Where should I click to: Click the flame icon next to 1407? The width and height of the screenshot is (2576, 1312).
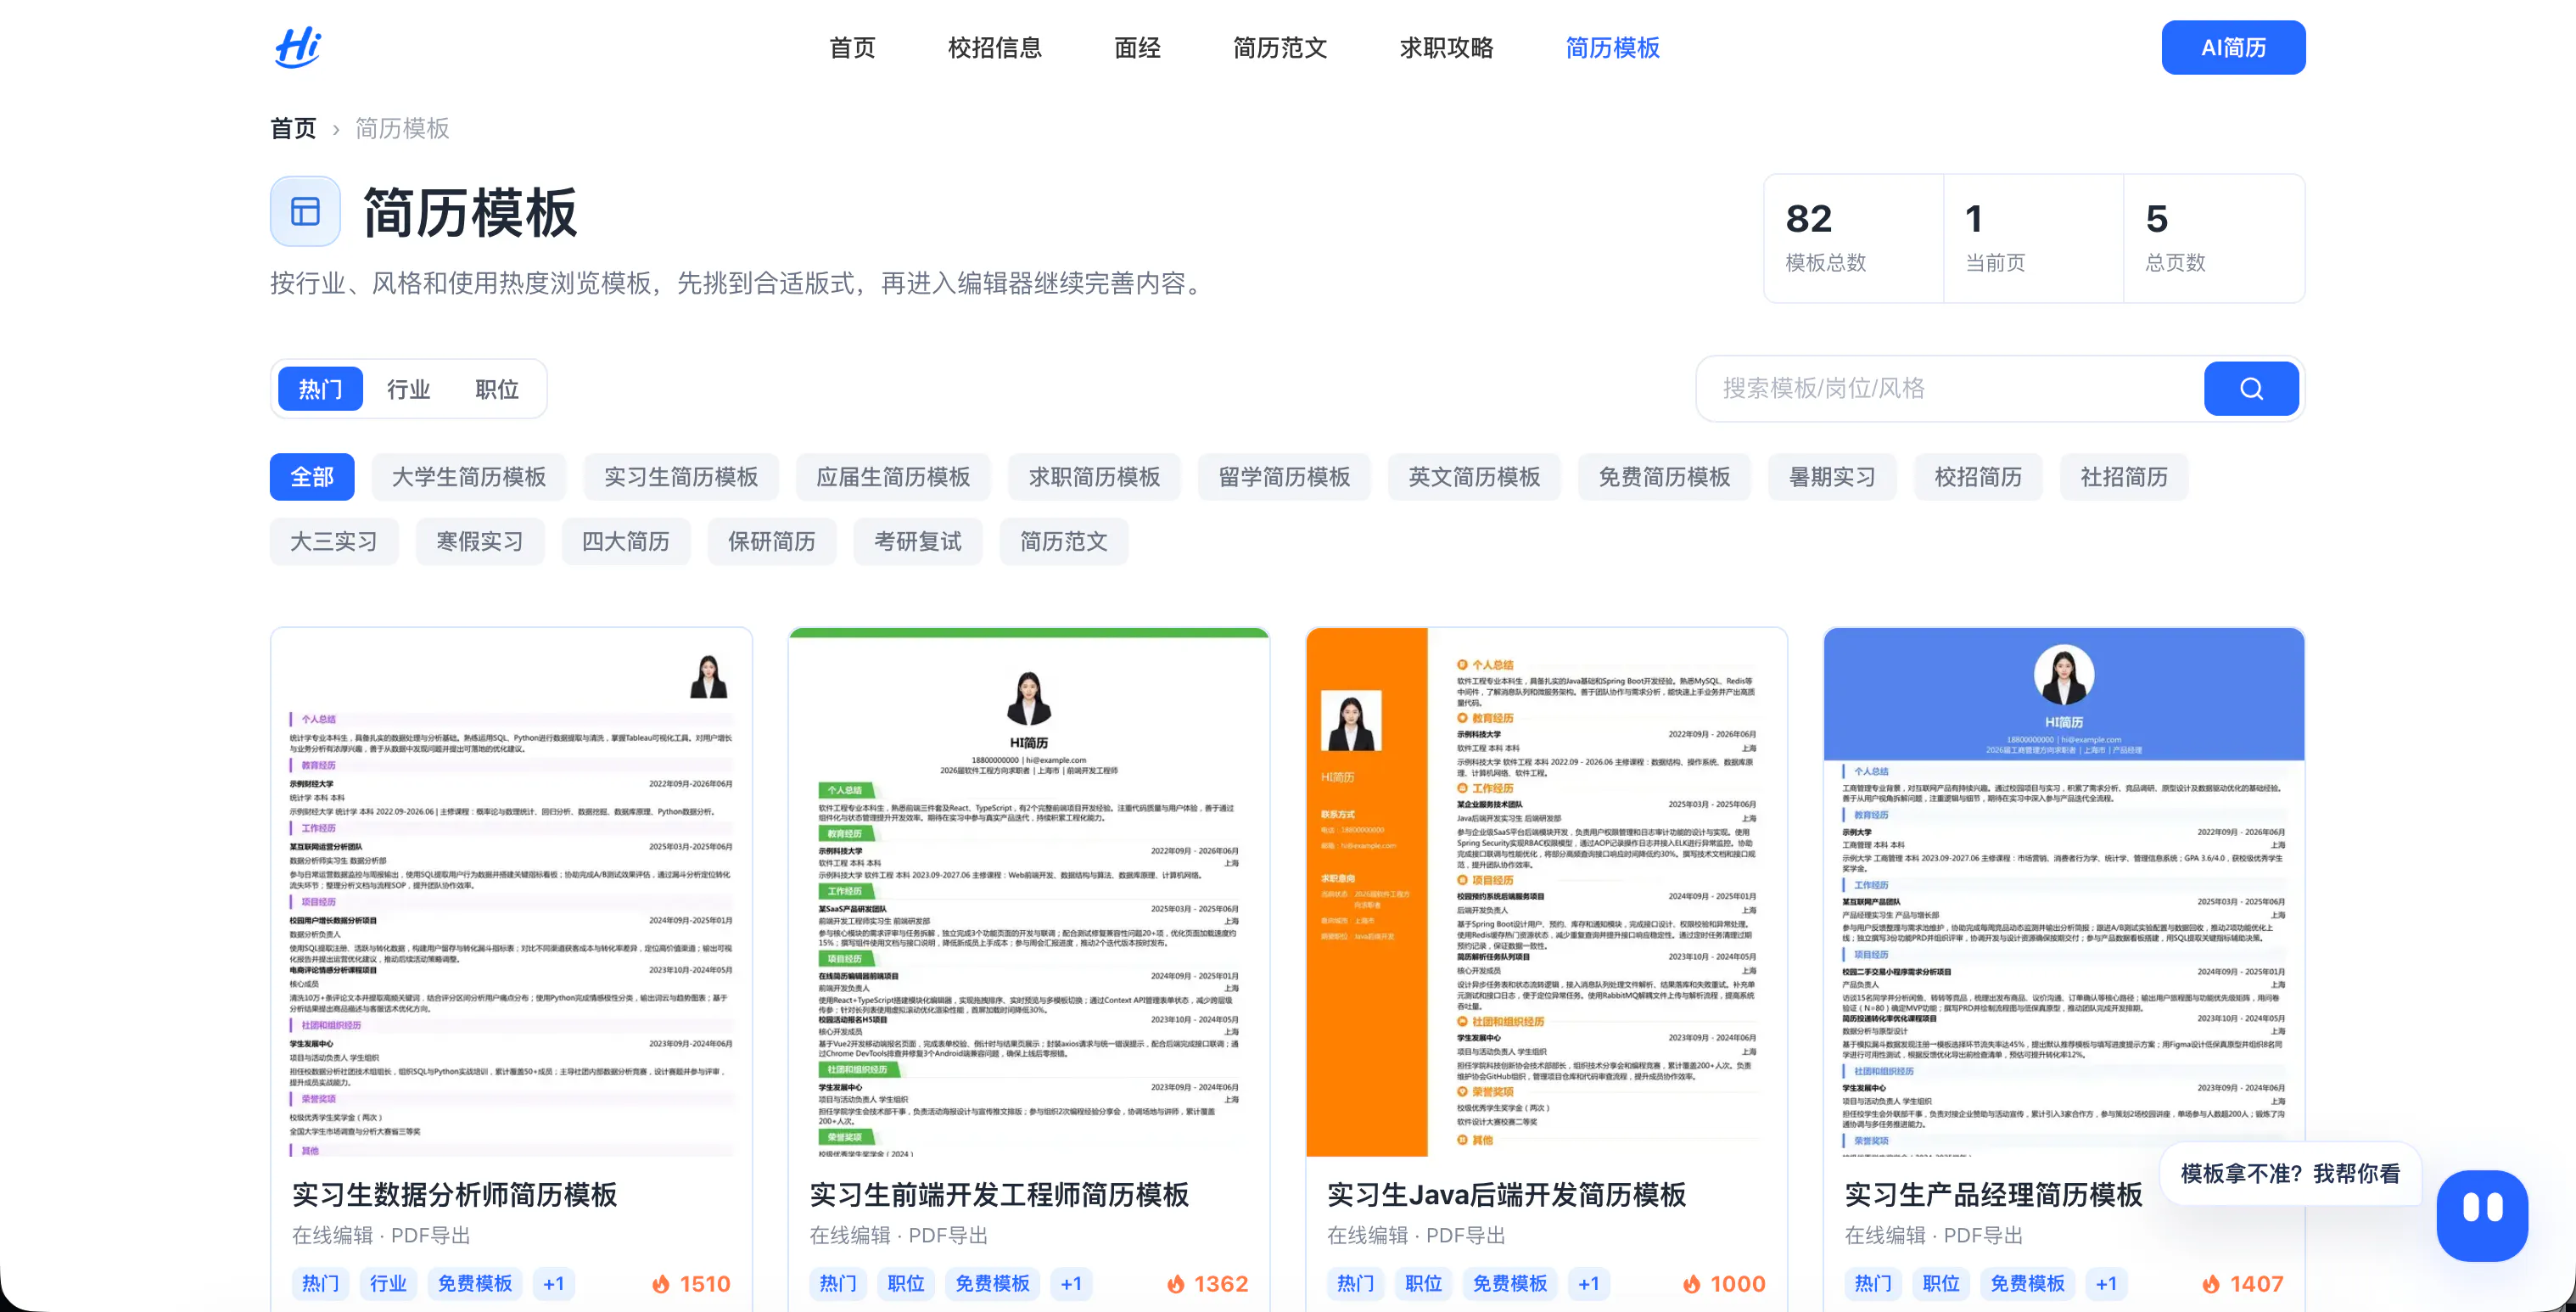pos(2211,1283)
